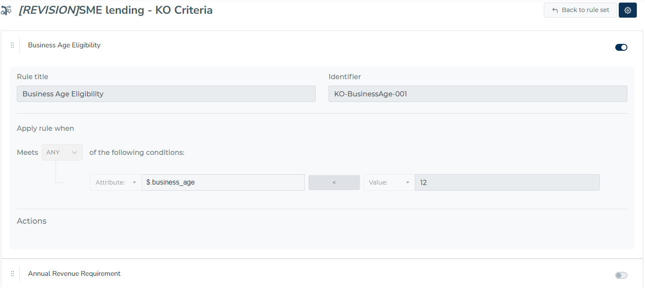The image size is (645, 293).
Task: Open the Value type dropdown
Action: (x=389, y=182)
